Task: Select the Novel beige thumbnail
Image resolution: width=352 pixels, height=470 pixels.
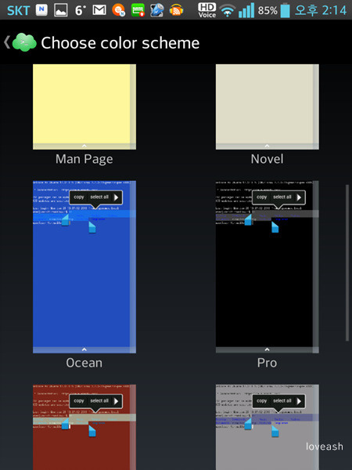Action: (268, 107)
